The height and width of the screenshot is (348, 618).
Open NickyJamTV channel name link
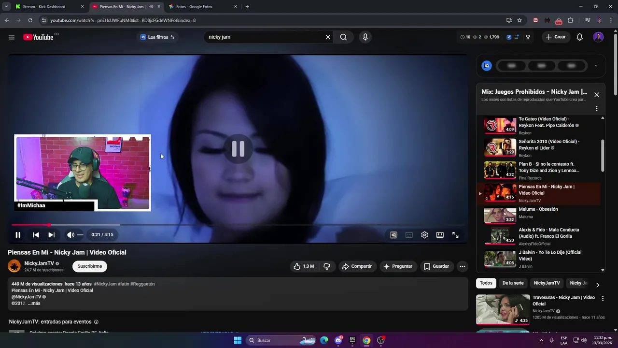(39, 263)
